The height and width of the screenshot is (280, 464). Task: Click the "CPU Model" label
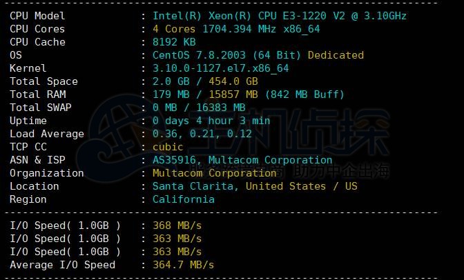(37, 16)
